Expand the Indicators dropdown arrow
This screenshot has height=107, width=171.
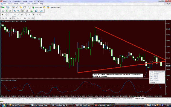coord(33,11)
